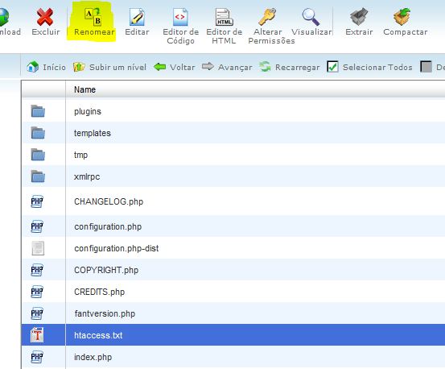The height and width of the screenshot is (369, 445).
Task: Click the Avançar forward arrow
Action: (x=227, y=67)
